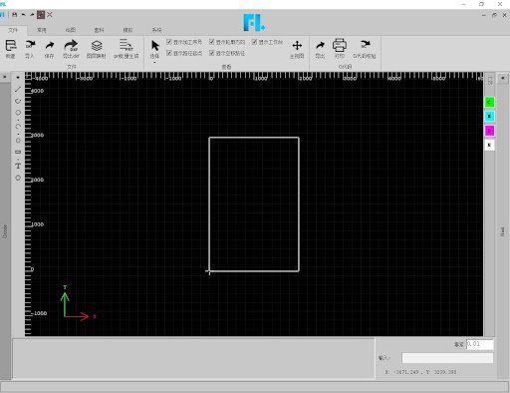
Task: Toggle the 显示工作台 checkbox
Action: 254,42
